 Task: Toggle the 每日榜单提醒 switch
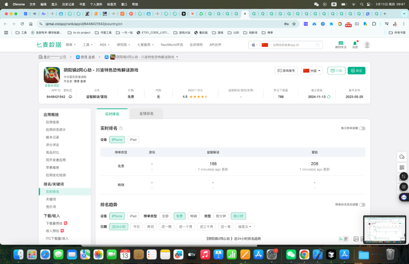click(x=362, y=128)
